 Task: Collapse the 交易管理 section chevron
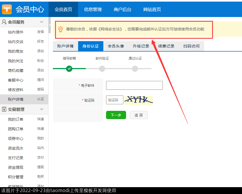[x=42, y=109]
